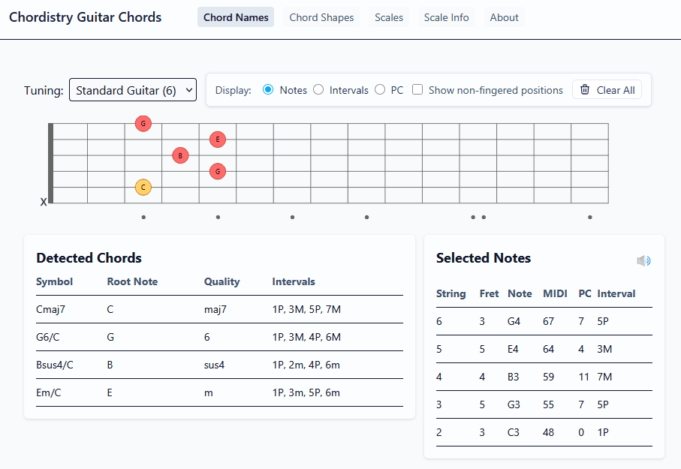Select the Notes display radio button
Image resolution: width=681 pixels, height=469 pixels.
click(268, 89)
